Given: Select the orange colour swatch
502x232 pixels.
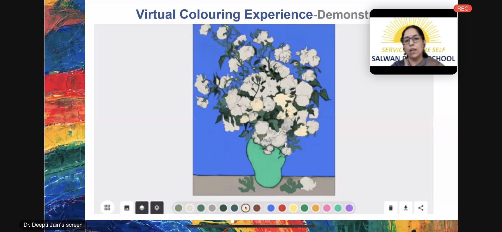Looking at the screenshot, I should pyautogui.click(x=316, y=208).
